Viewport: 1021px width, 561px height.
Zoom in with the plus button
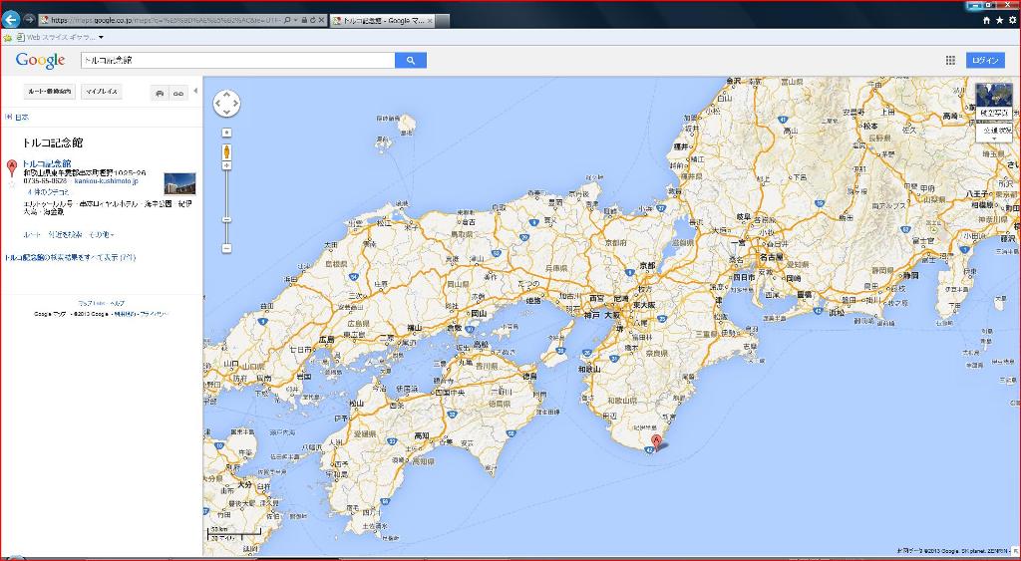coord(226,166)
